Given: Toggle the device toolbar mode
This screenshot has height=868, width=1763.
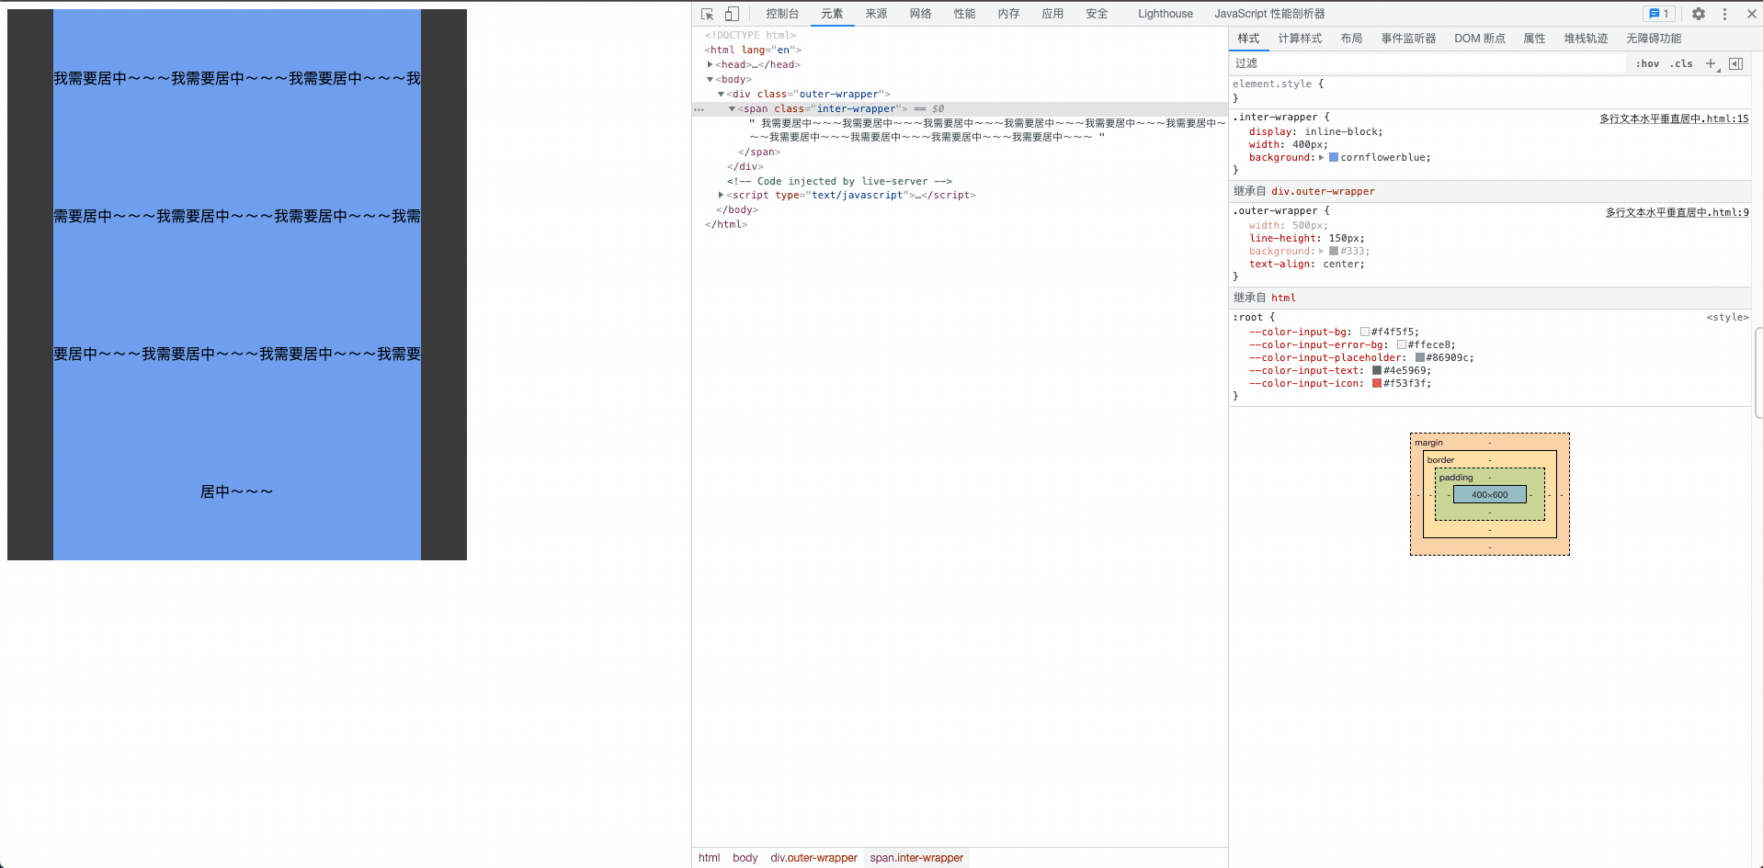Looking at the screenshot, I should pyautogui.click(x=731, y=14).
